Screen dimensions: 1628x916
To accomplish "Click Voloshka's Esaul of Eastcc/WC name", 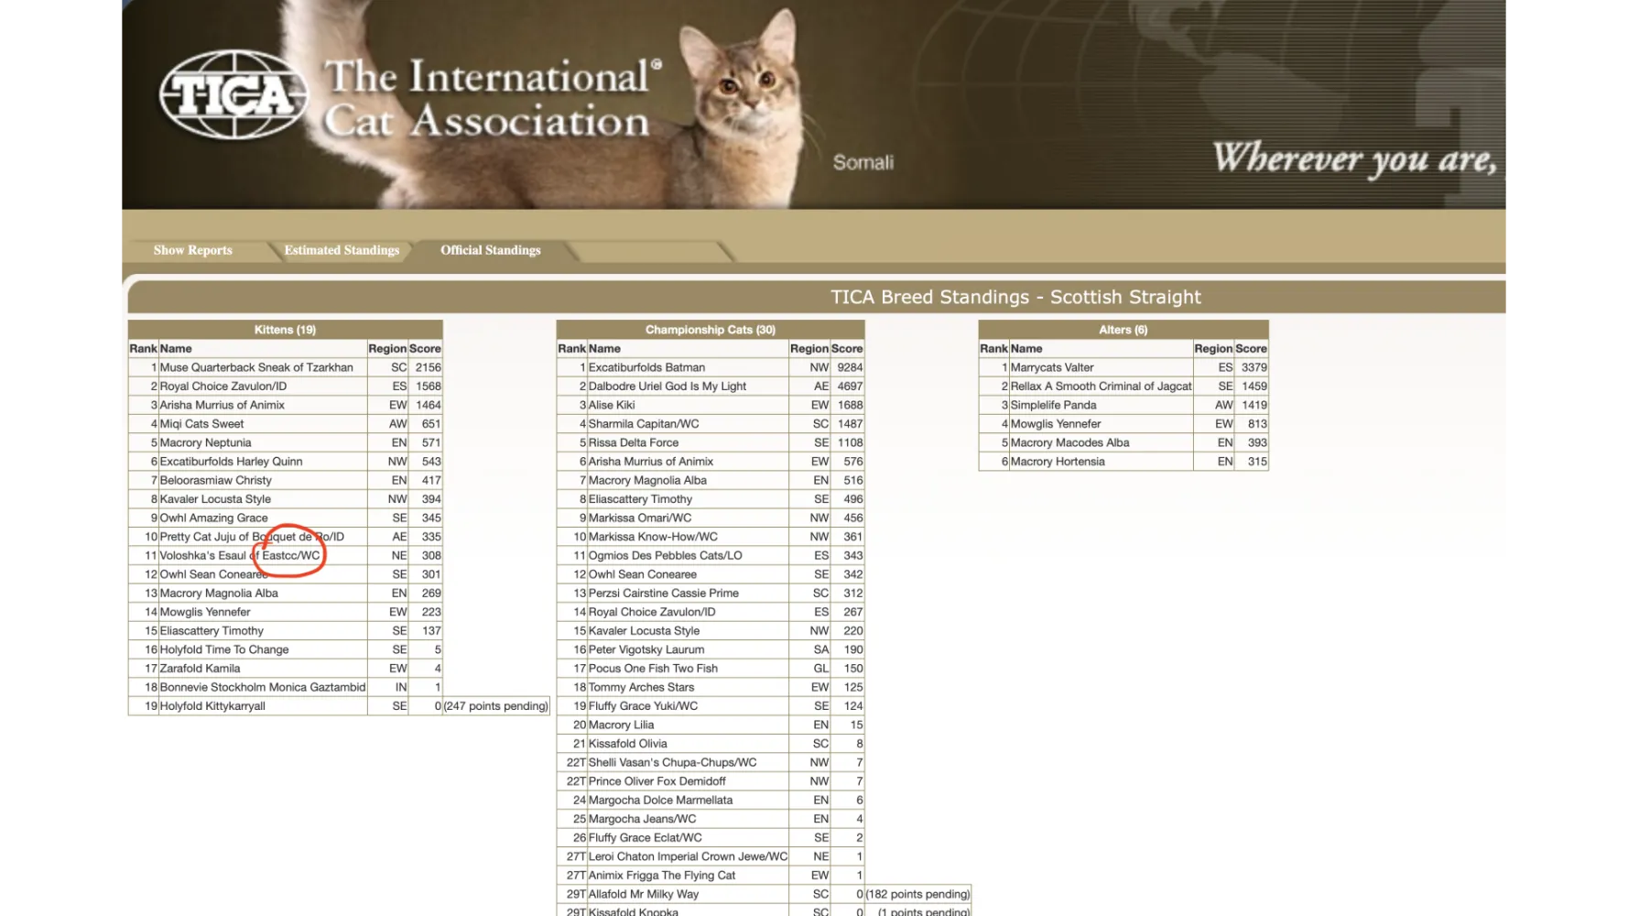I will tap(240, 555).
